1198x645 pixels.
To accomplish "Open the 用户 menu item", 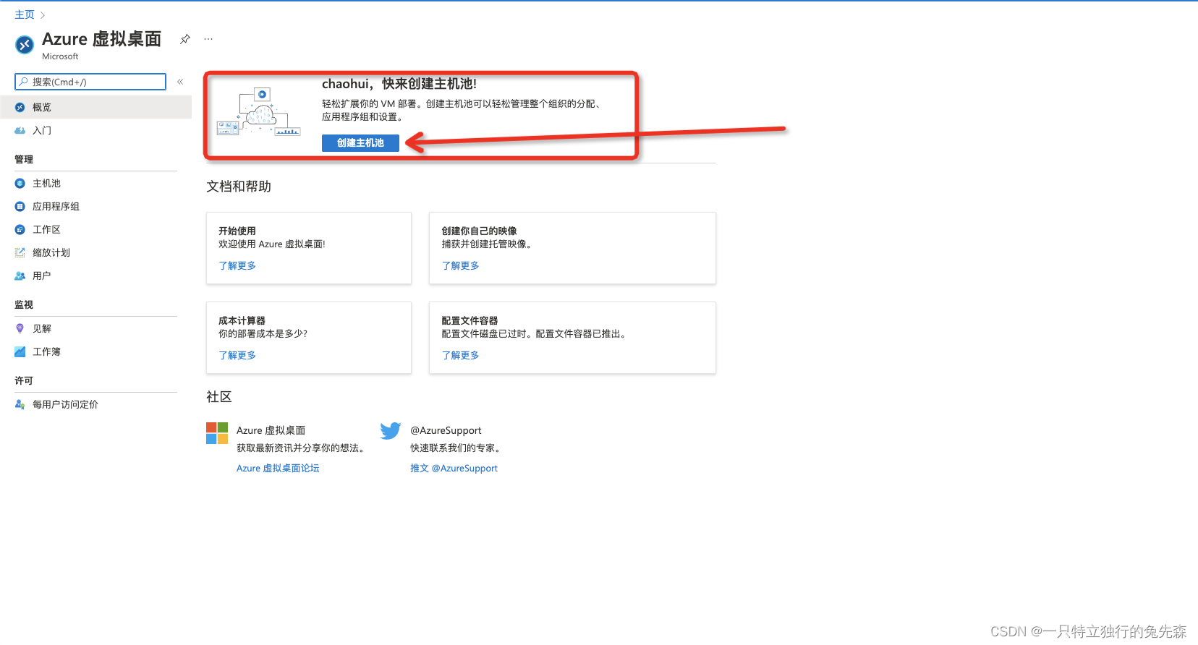I will [95, 275].
